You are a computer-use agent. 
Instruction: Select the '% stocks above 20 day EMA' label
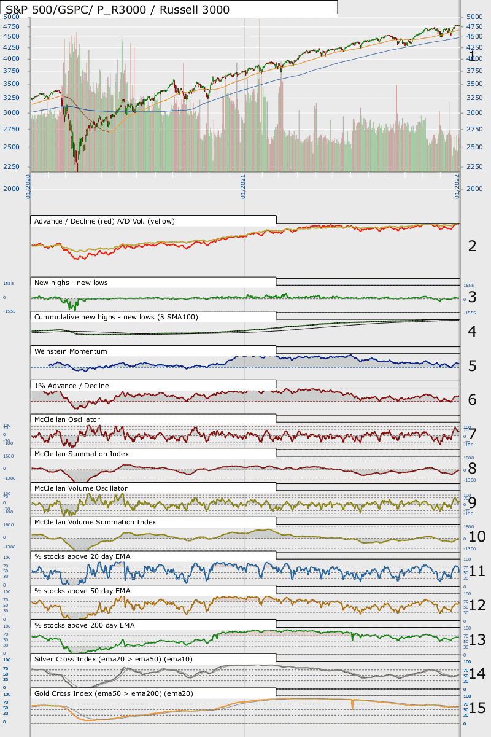coord(82,556)
